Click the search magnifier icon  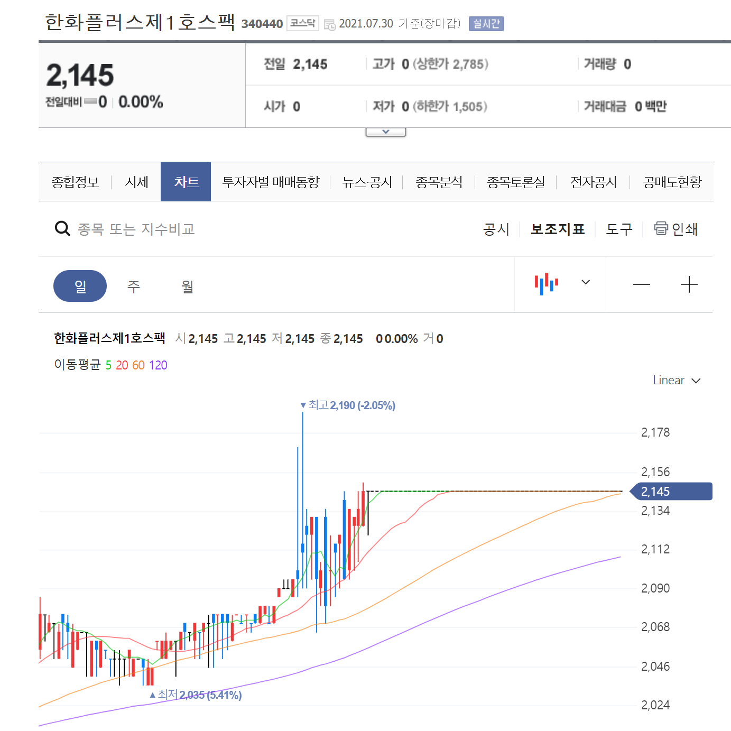point(62,228)
